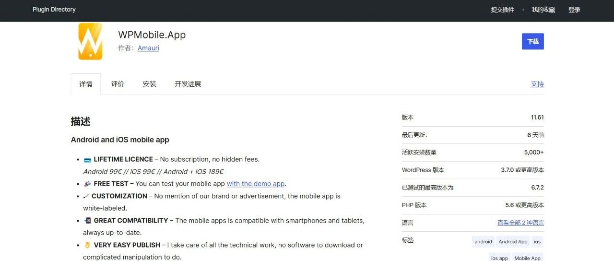Viewport: 614px width, 261px height.
Task: Open the Mobile App tag
Action: (528, 258)
